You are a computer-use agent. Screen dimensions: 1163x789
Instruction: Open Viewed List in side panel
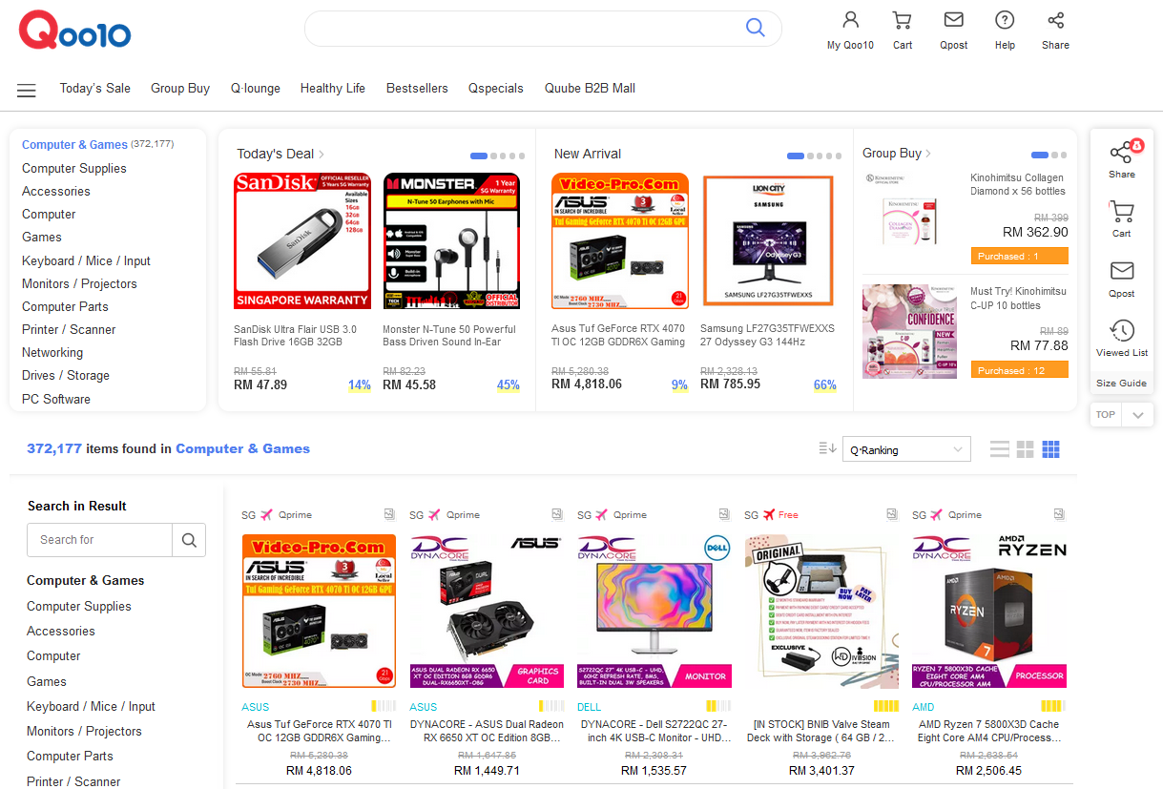(x=1122, y=339)
